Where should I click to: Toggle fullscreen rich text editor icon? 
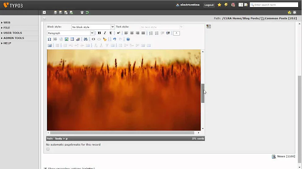208,26
